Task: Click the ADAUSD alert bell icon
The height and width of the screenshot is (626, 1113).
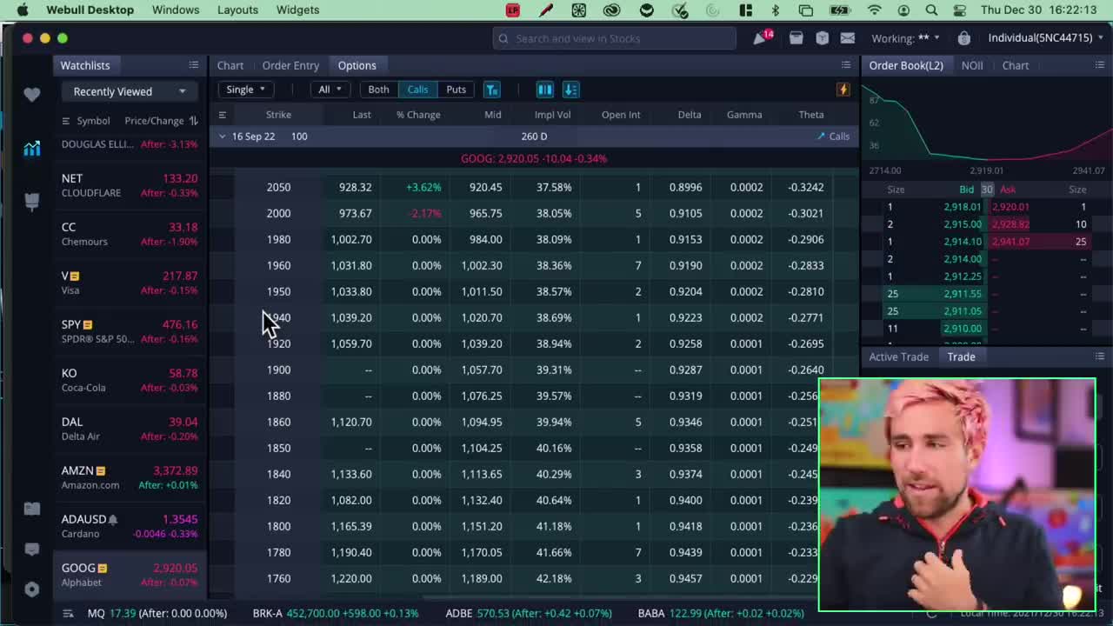Action: (112, 519)
